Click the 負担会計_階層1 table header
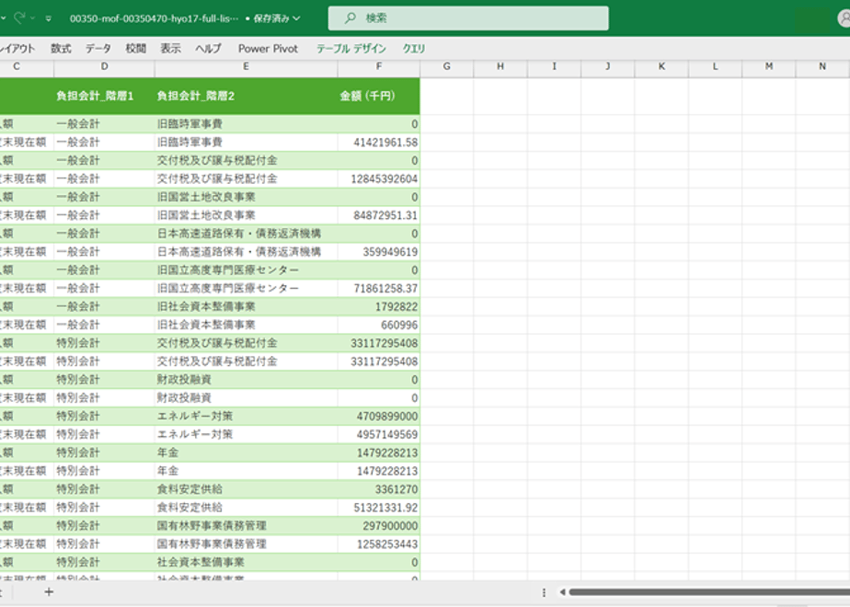The height and width of the screenshot is (607, 850). point(104,96)
